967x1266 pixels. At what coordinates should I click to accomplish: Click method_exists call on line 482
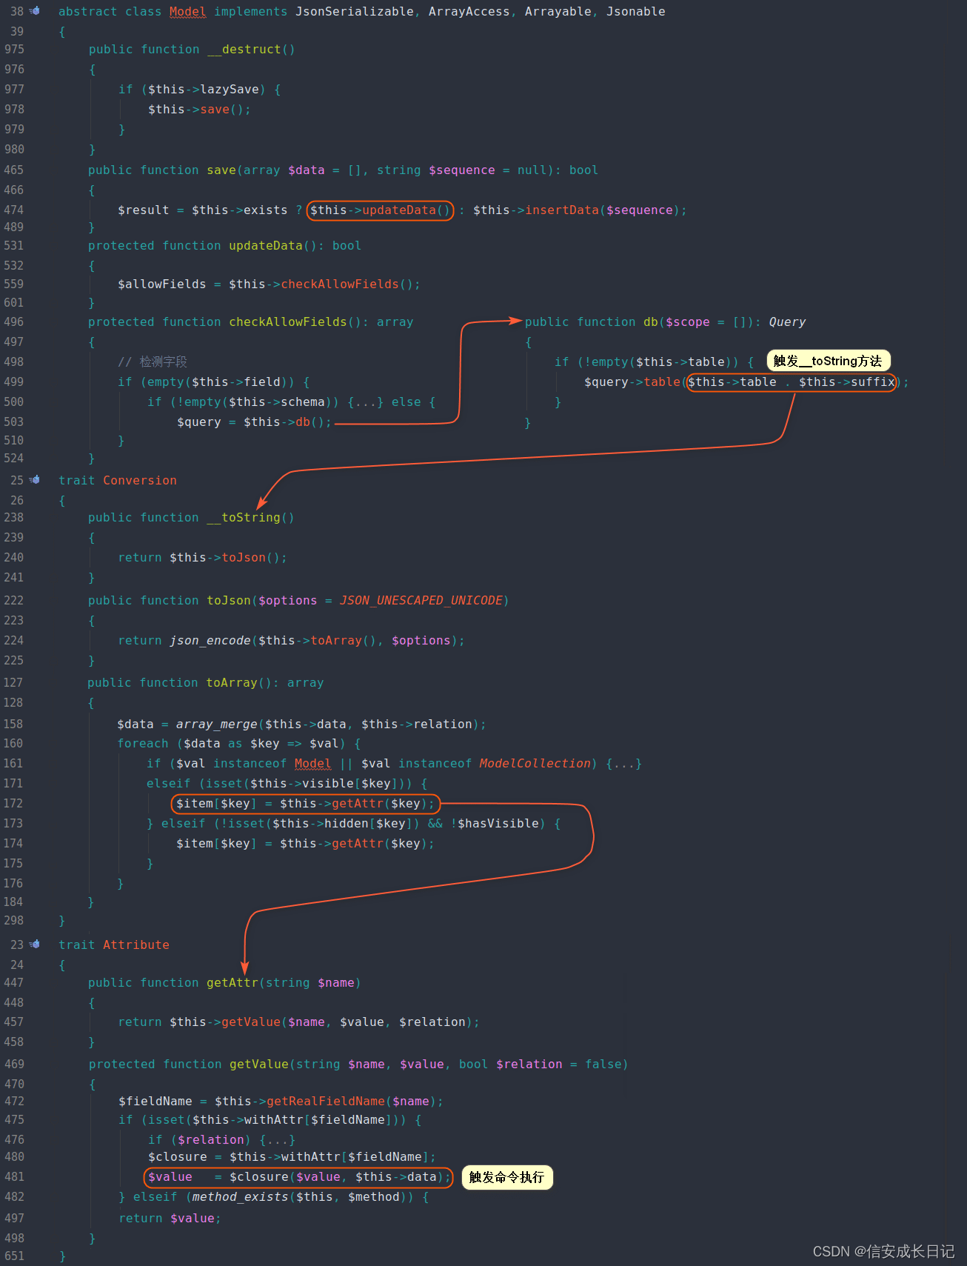pyautogui.click(x=241, y=1197)
